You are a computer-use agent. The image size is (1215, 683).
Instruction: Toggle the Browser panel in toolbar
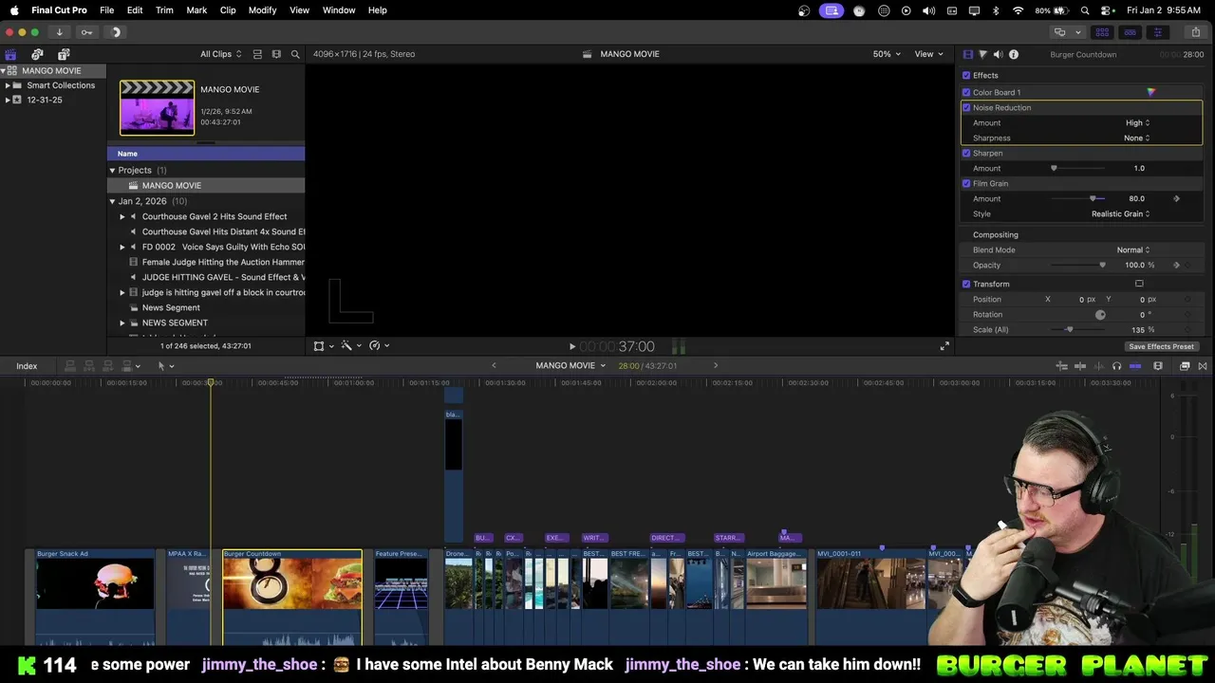tap(1102, 32)
